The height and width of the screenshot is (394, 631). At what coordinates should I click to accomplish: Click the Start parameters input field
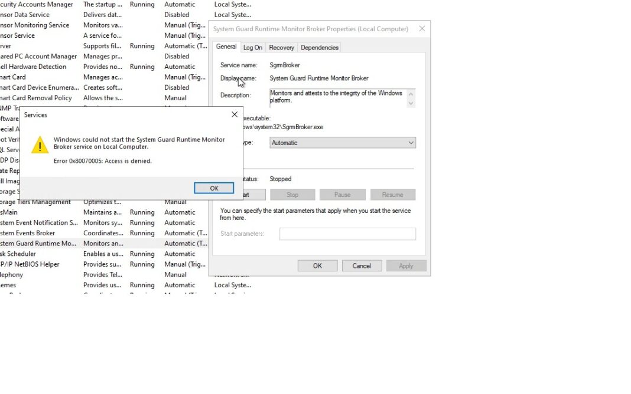pyautogui.click(x=347, y=234)
